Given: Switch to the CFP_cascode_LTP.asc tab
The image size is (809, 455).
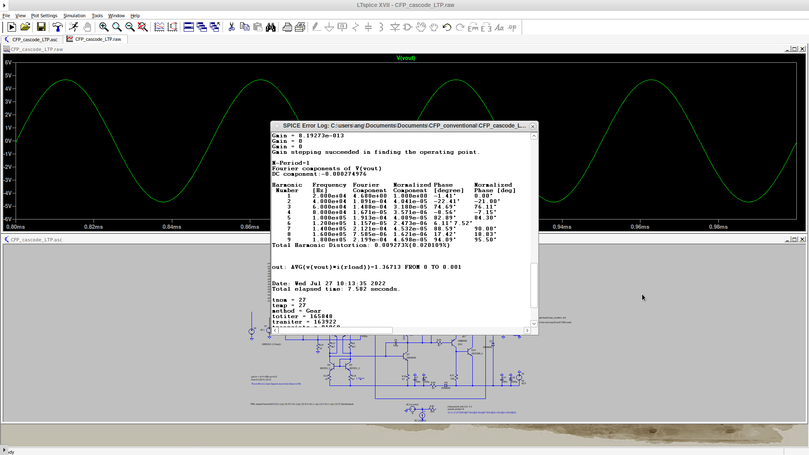Looking at the screenshot, I should coord(32,39).
